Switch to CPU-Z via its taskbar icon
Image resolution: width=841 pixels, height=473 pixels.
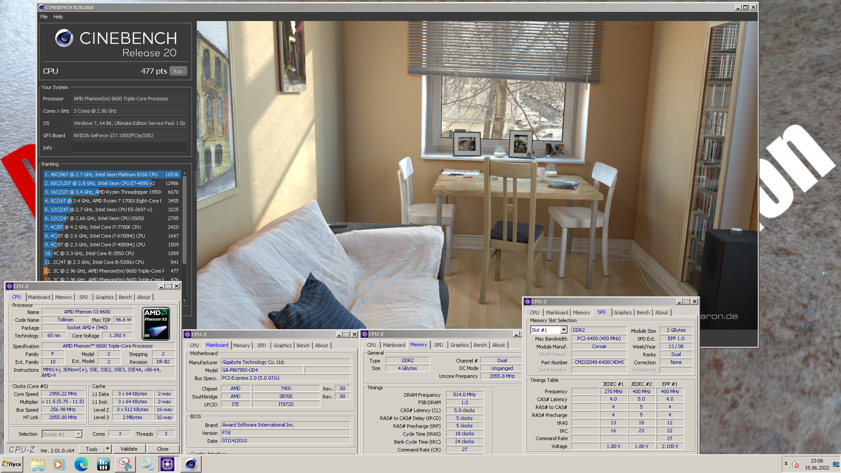pyautogui.click(x=167, y=464)
